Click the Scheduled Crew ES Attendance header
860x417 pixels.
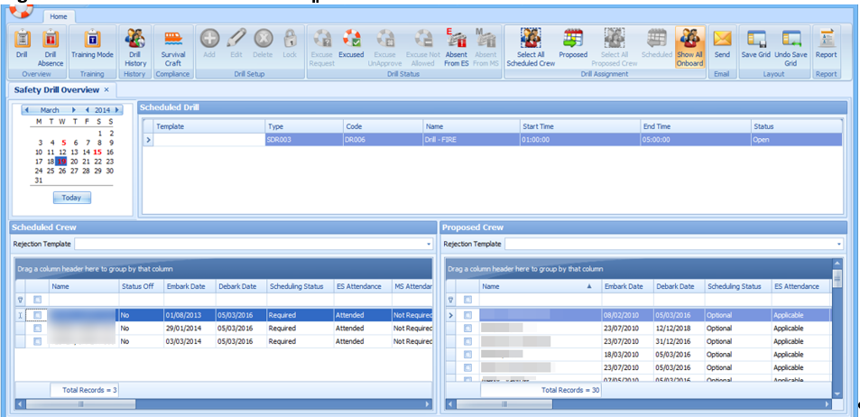tap(363, 286)
